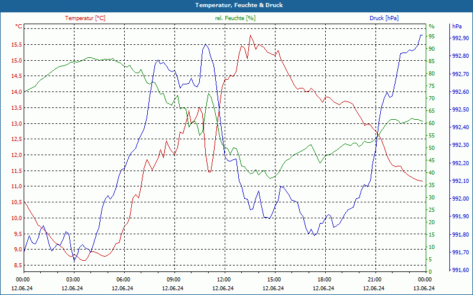The width and height of the screenshot is (473, 295).
Task: Select the red 'Temperatur [°C]' legend label
Action: click(x=85, y=18)
